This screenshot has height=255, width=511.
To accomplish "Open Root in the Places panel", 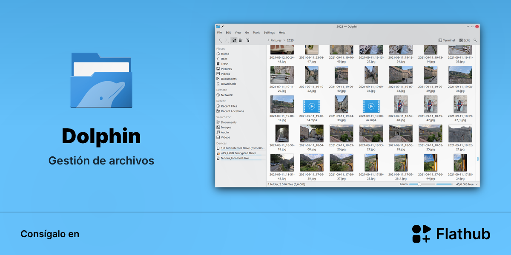I will click(x=241, y=59).
